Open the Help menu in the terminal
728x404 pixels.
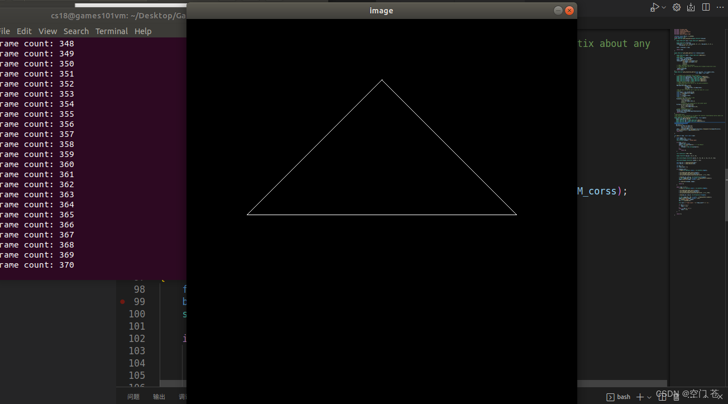143,31
